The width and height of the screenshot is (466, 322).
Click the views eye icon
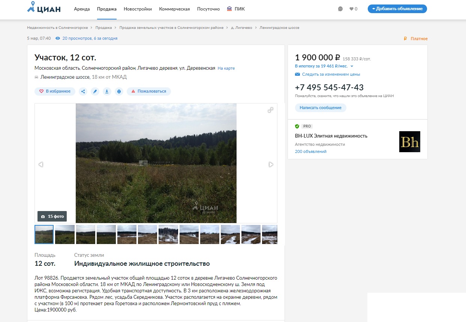58,38
